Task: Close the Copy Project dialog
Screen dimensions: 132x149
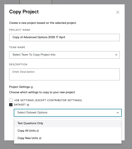Action: pos(118,12)
